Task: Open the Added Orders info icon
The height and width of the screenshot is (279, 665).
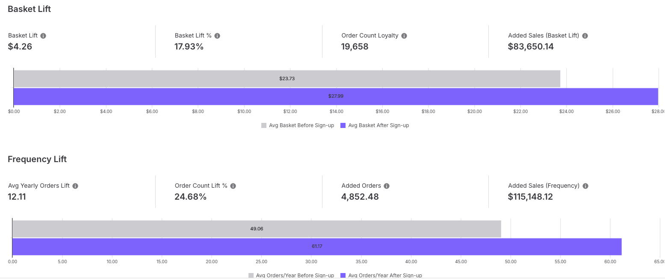Action: point(387,186)
